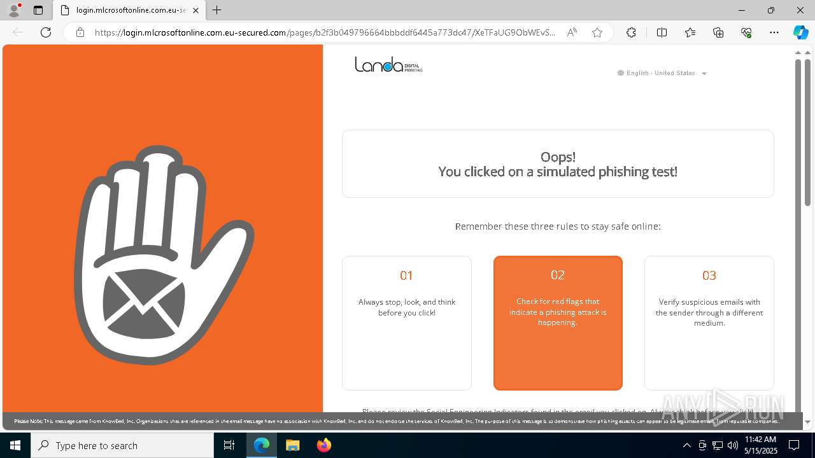Image resolution: width=815 pixels, height=458 pixels.
Task: Open Browser essentials icon
Action: pyautogui.click(x=746, y=32)
